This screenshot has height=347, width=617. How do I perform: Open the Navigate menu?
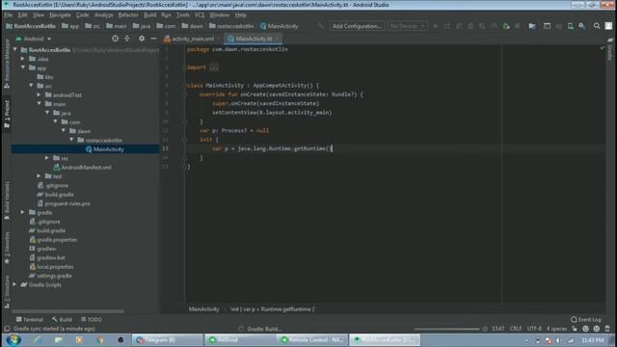pyautogui.click(x=60, y=15)
